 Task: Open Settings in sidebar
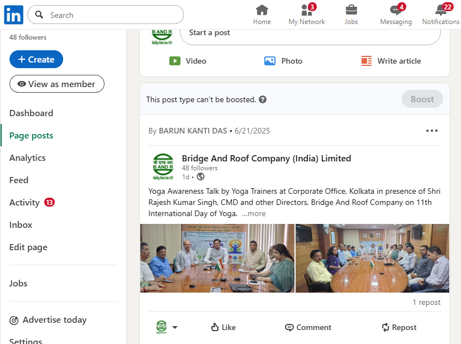(x=26, y=341)
